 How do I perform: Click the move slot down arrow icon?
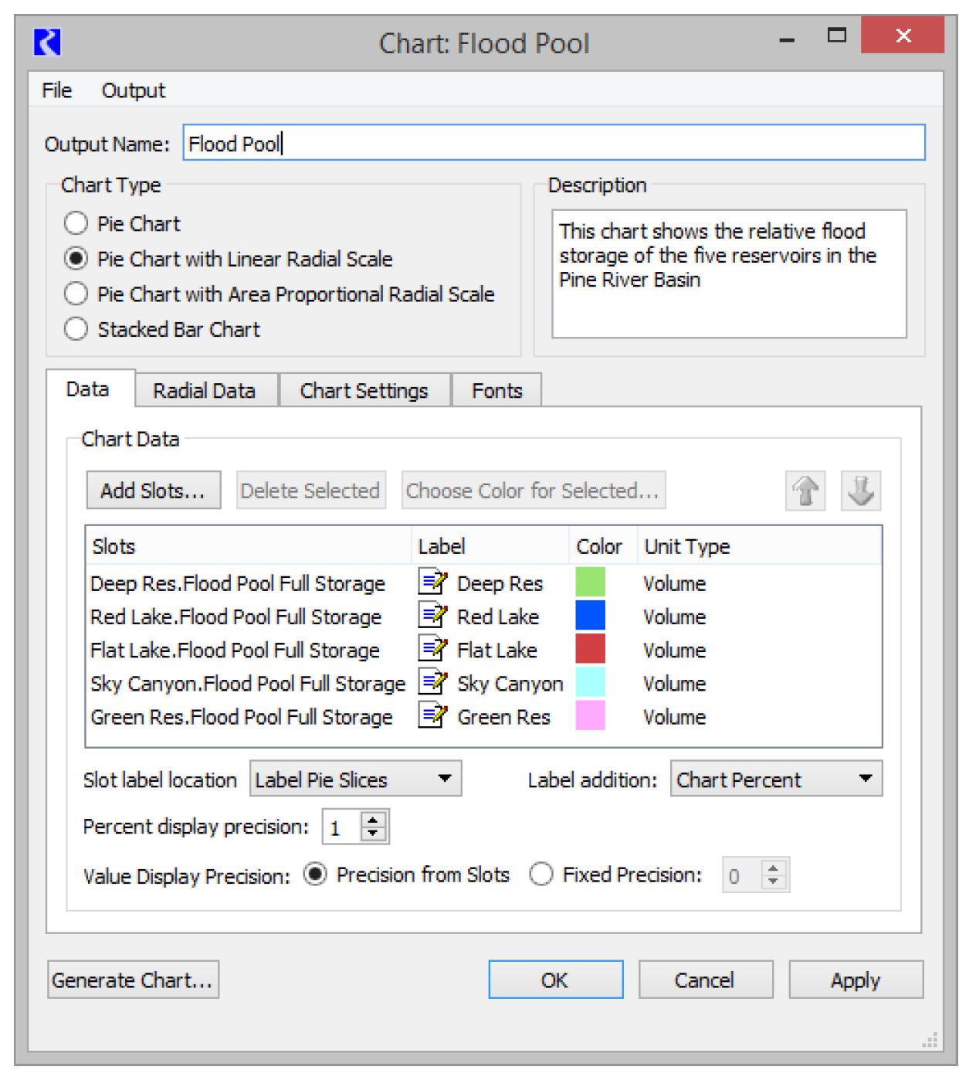click(x=861, y=491)
